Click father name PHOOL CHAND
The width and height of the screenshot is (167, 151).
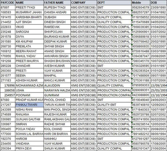click(57, 100)
